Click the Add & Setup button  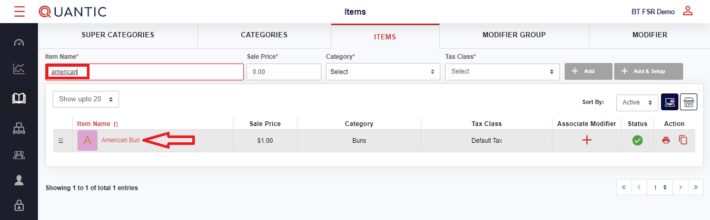click(x=648, y=71)
